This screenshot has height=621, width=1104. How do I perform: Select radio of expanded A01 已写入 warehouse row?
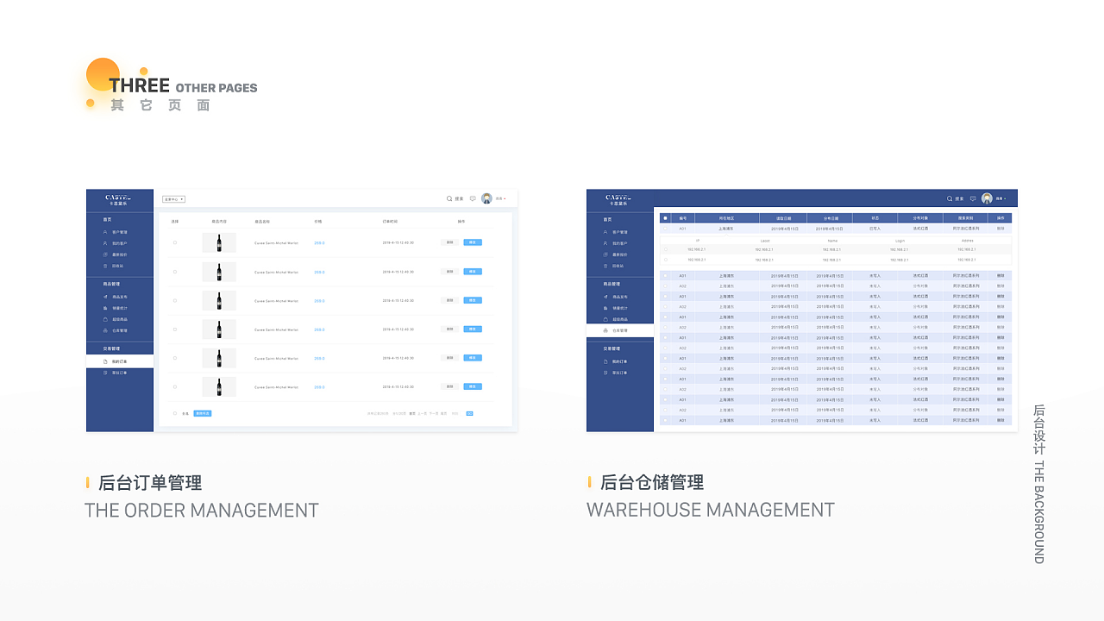pyautogui.click(x=665, y=229)
